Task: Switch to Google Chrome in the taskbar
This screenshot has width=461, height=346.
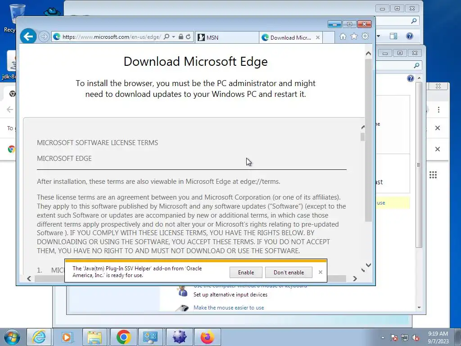Action: [x=123, y=337]
